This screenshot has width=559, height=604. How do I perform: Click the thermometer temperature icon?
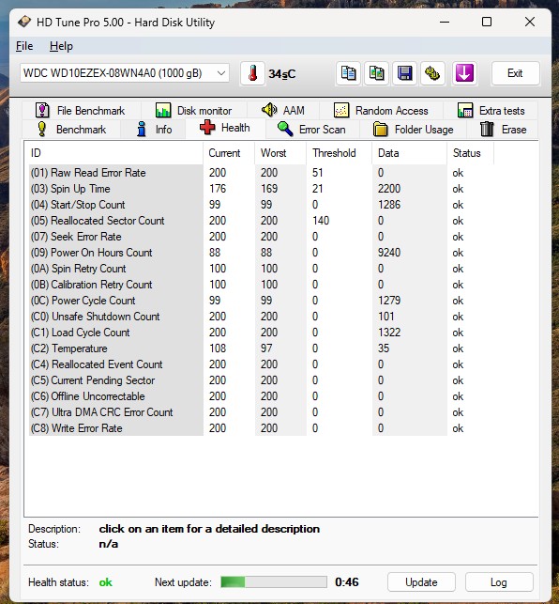click(252, 73)
